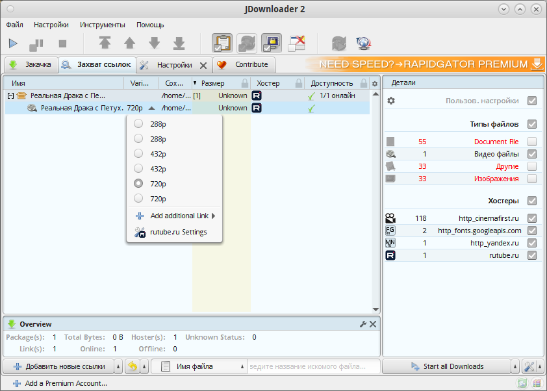This screenshot has width=547, height=391.
Task: Switch to the Закачка tab
Action: 31,64
